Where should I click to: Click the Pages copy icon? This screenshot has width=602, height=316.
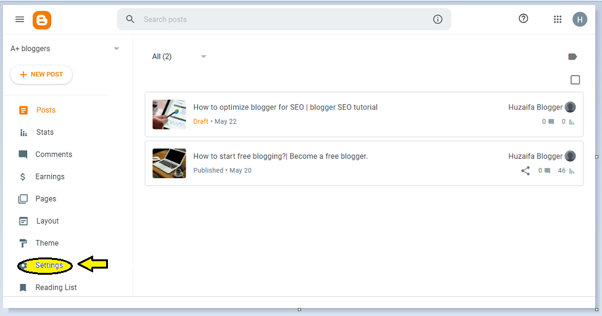tap(23, 199)
